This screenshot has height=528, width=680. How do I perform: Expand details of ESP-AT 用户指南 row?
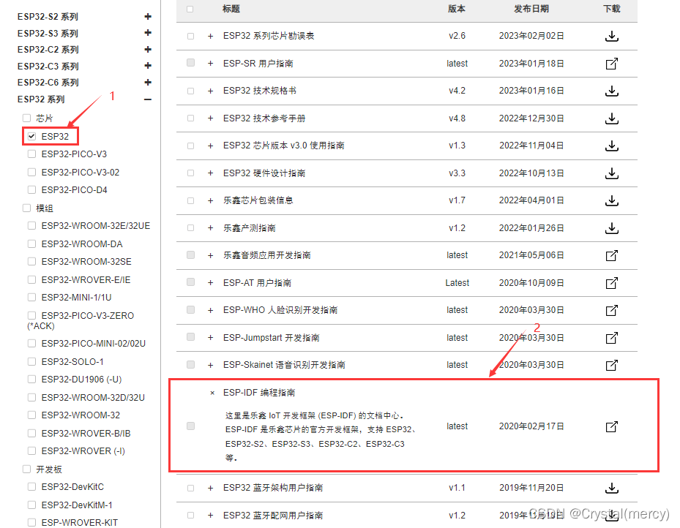coord(210,283)
